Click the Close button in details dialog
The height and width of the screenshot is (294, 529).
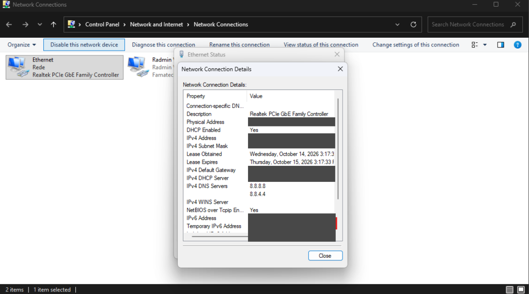(x=325, y=256)
